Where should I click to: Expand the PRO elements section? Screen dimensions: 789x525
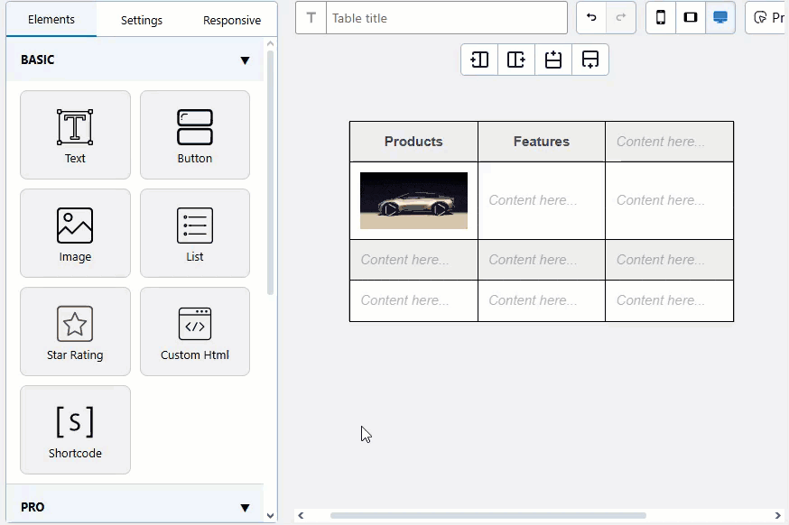click(245, 508)
